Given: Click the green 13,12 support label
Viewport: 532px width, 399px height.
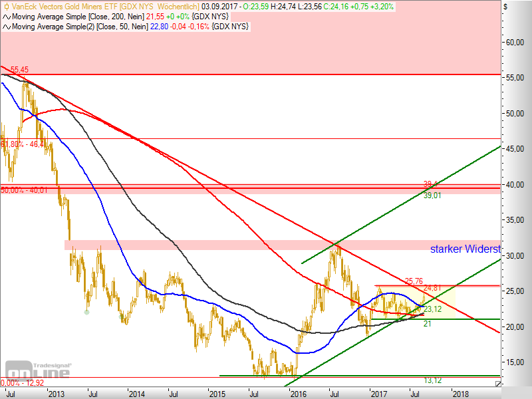Looking at the screenshot, I should [x=433, y=380].
